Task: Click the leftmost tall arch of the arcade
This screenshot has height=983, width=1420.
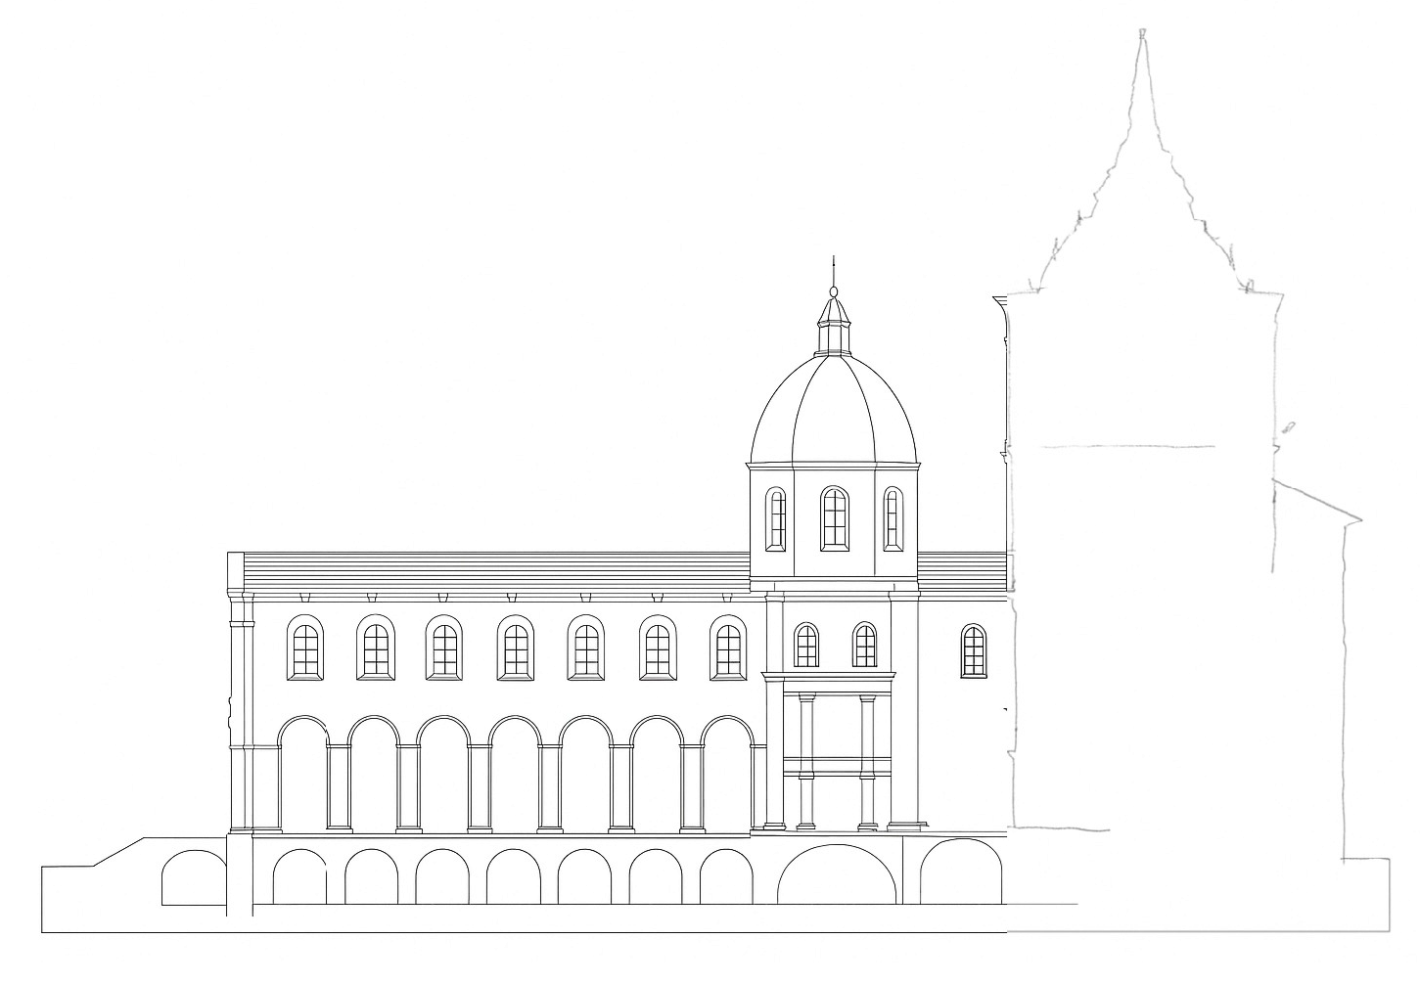Action: pos(303,778)
